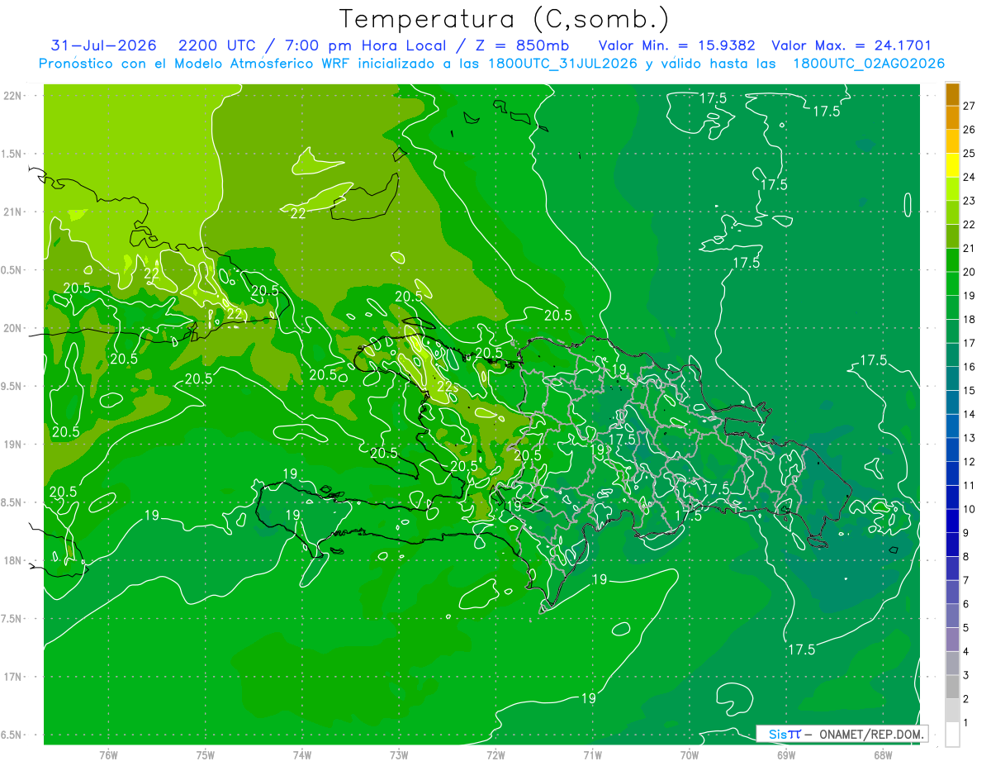Pick the blue legend swatch between 12 and 13

click(952, 450)
